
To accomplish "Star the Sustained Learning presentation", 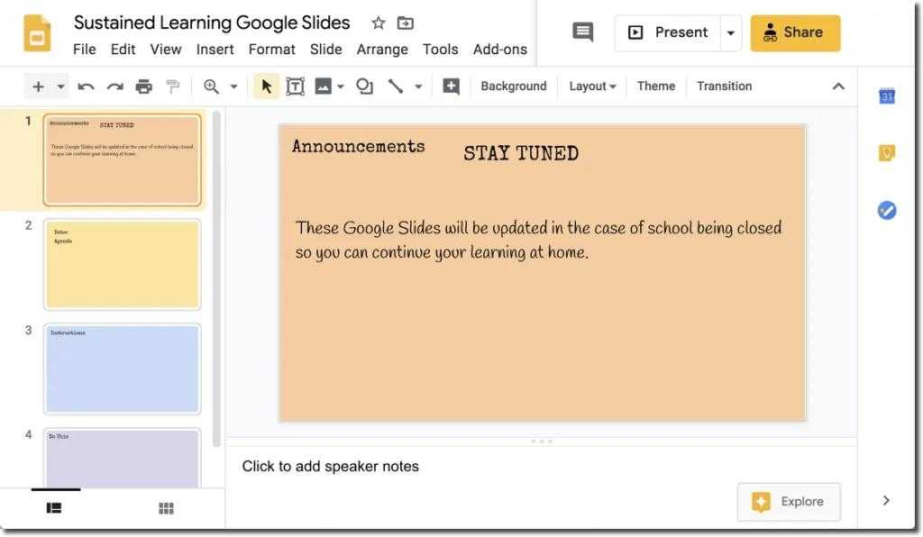I will [x=379, y=23].
